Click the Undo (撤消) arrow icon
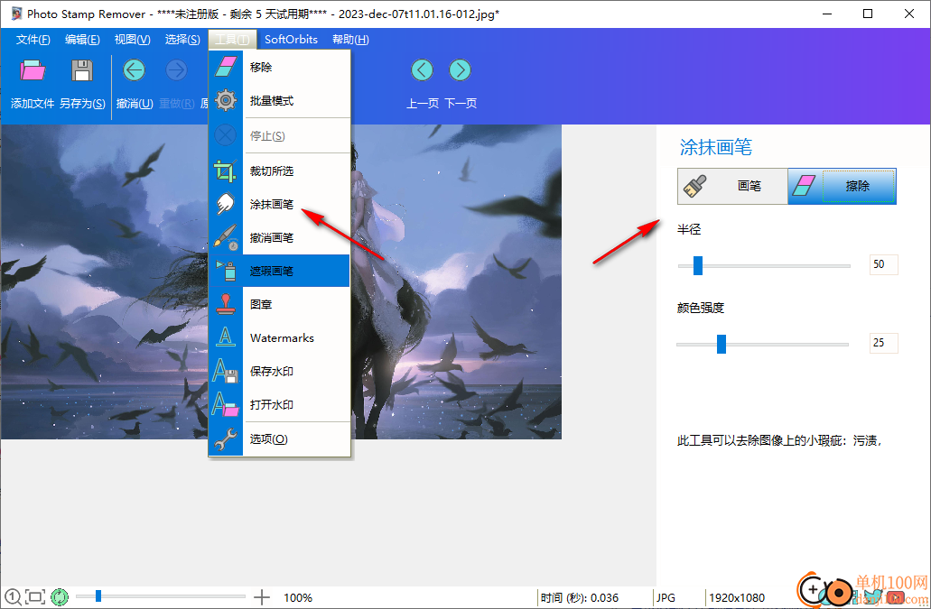The image size is (931, 609). pyautogui.click(x=135, y=70)
